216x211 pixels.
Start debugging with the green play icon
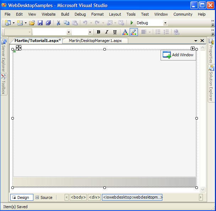pyautogui.click(x=132, y=23)
